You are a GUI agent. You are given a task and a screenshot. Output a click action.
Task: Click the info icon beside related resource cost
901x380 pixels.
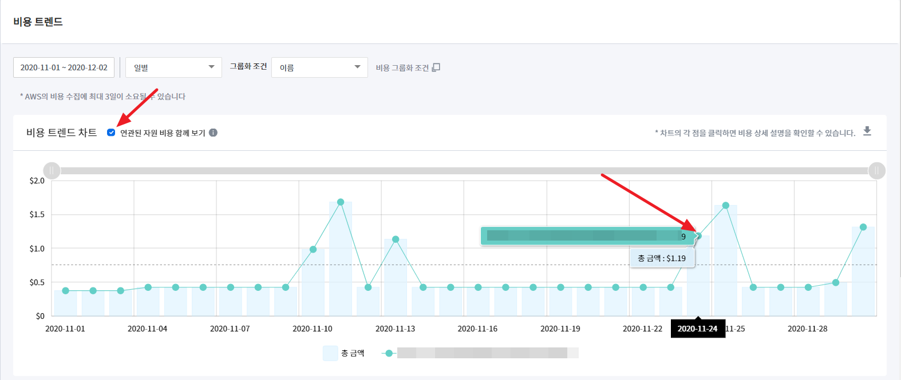(213, 133)
